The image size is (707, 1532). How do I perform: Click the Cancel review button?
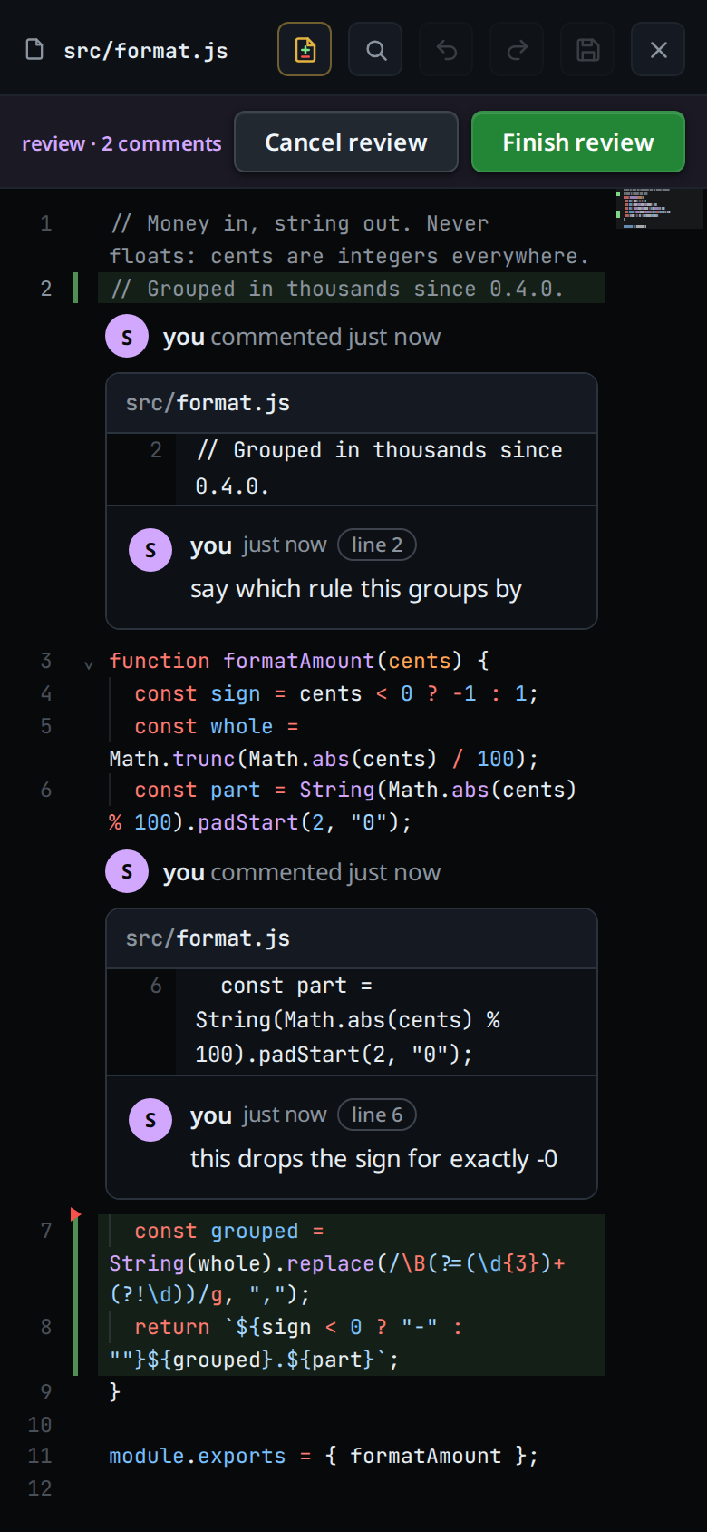coord(346,142)
